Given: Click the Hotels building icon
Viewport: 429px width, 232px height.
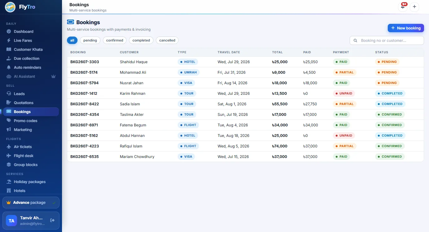Looking at the screenshot, I should click(x=9, y=191).
